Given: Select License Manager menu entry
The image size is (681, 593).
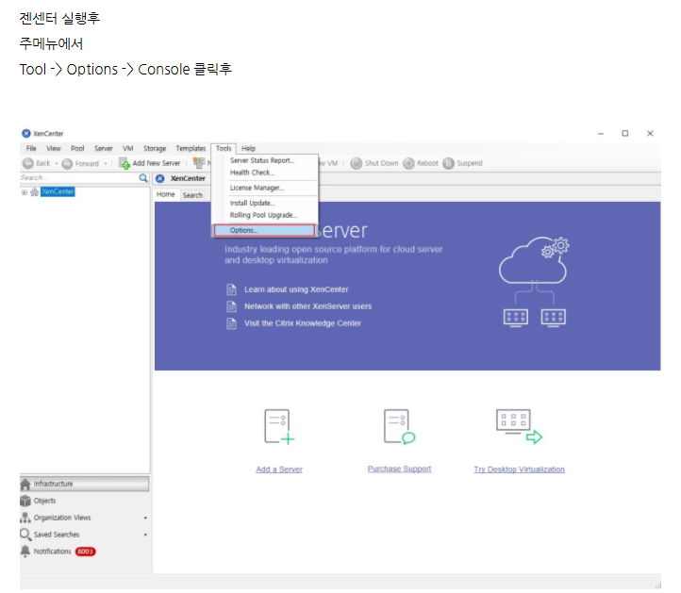Looking at the screenshot, I should pyautogui.click(x=265, y=188).
